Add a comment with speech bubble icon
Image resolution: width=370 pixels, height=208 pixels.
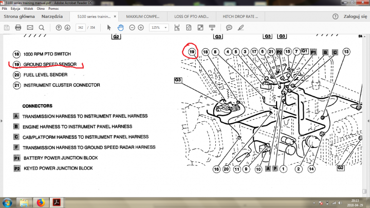click(x=229, y=27)
